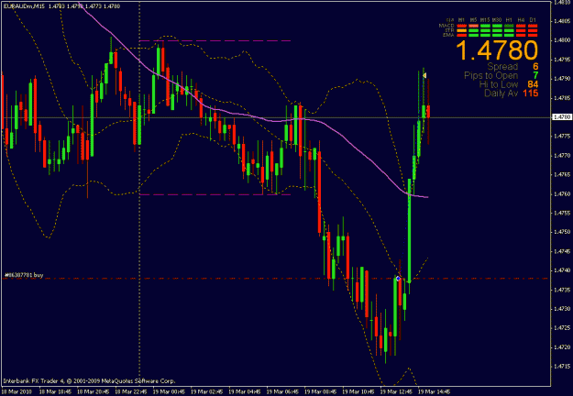Click the 1.4760 price scale label
The height and width of the screenshot is (396, 573).
(x=562, y=193)
